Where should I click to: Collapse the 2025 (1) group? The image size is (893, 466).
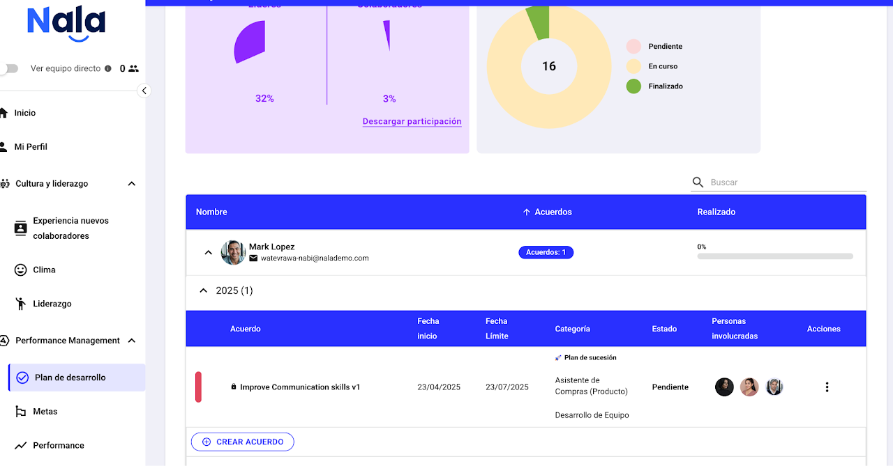[x=203, y=290]
